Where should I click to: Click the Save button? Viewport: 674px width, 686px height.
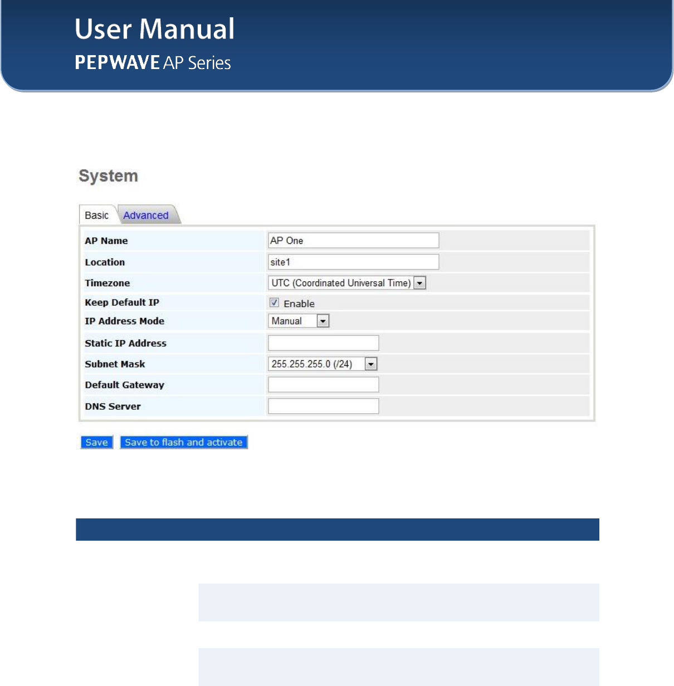point(97,442)
